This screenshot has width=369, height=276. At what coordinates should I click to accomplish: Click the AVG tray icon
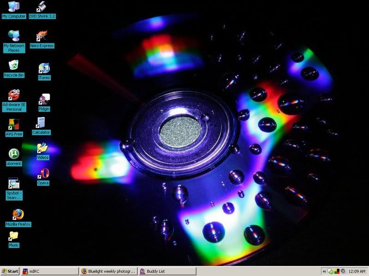click(337, 271)
